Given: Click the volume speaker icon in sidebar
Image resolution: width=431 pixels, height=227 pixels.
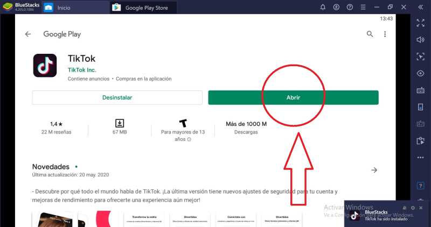Looking at the screenshot, I should click(x=421, y=40).
